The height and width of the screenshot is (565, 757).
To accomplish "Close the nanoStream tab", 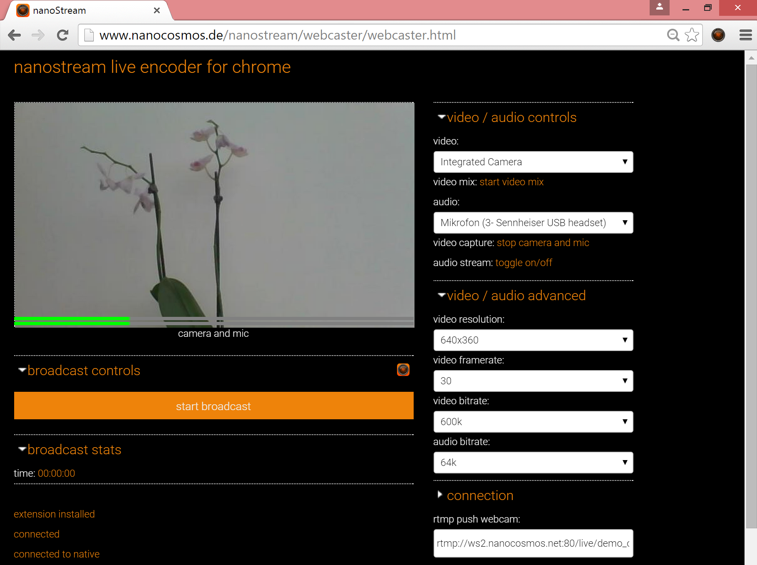I will pos(157,10).
